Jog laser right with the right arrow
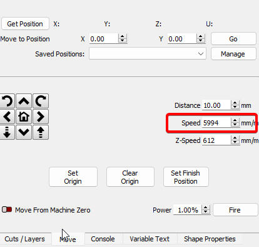 coord(41,117)
